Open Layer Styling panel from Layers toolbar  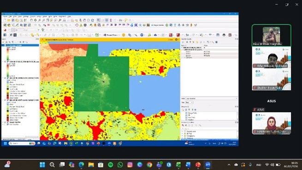pyautogui.click(x=3, y=42)
